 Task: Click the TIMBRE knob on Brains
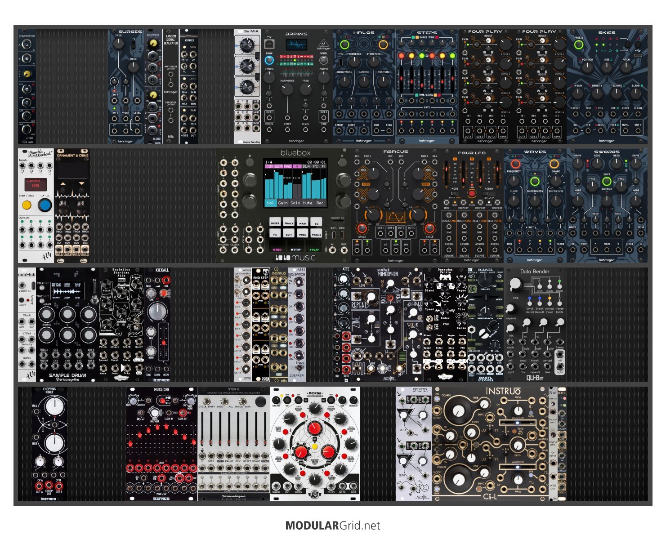(x=269, y=77)
